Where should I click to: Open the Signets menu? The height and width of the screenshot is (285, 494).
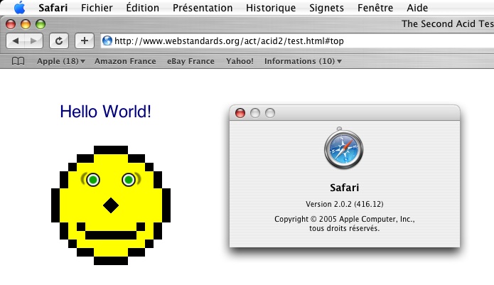click(326, 8)
